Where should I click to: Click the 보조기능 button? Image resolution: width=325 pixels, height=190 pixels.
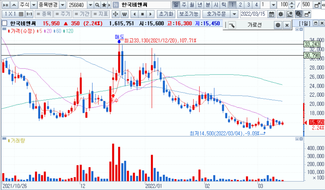(189, 14)
